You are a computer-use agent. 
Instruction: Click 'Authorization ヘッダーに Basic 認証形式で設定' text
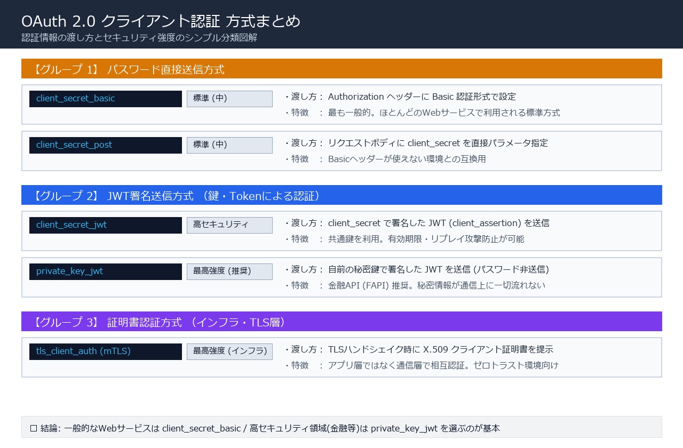click(x=422, y=97)
